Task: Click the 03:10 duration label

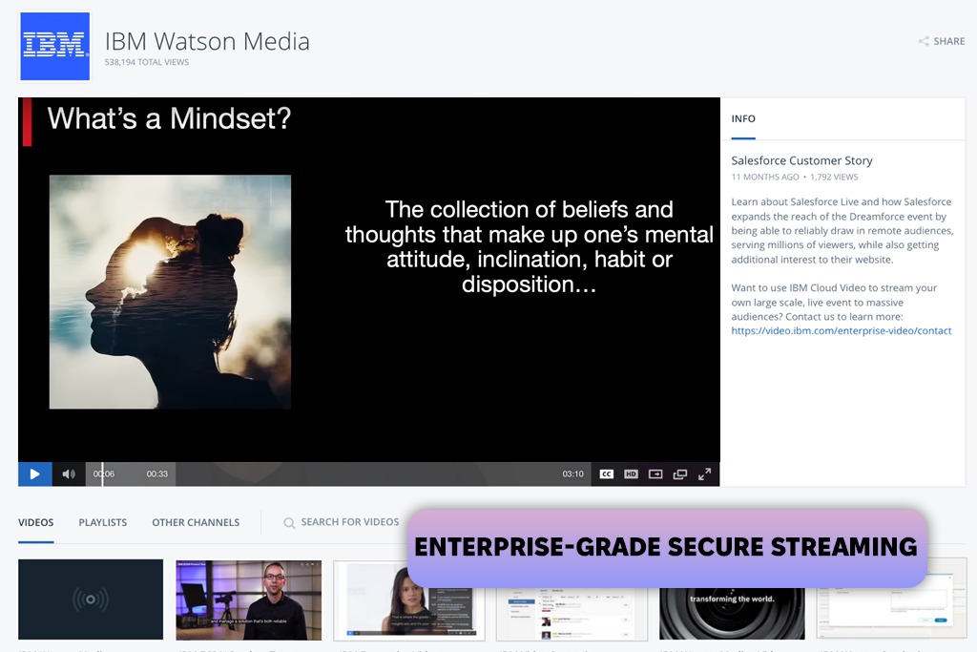Action: (572, 474)
